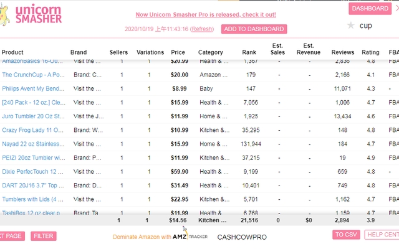The height and width of the screenshot is (249, 399).
Task: Go to NEXT PAGE of results
Action: point(11,236)
